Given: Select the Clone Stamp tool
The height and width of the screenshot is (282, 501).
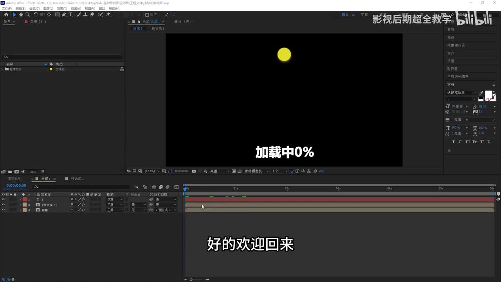Looking at the screenshot, I should coord(85,14).
